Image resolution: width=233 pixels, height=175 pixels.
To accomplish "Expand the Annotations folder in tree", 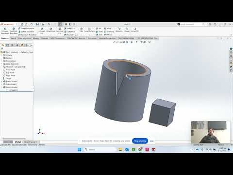I will pos(1,61).
